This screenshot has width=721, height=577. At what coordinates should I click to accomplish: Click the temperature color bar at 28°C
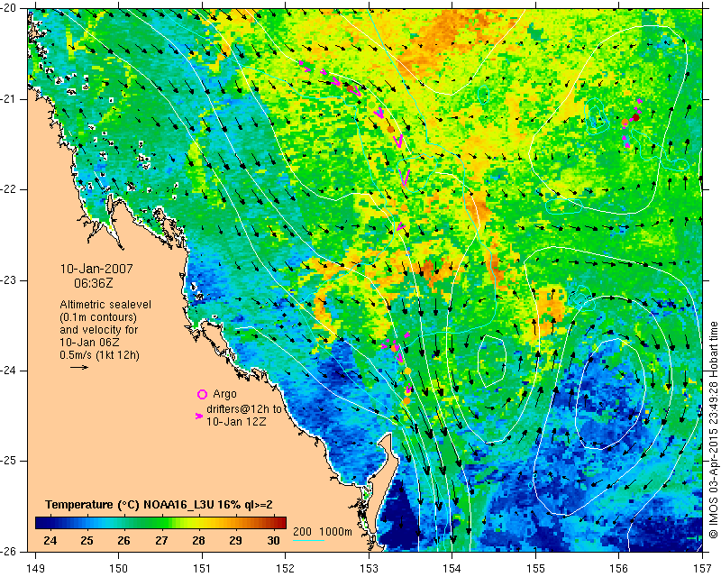(x=198, y=523)
